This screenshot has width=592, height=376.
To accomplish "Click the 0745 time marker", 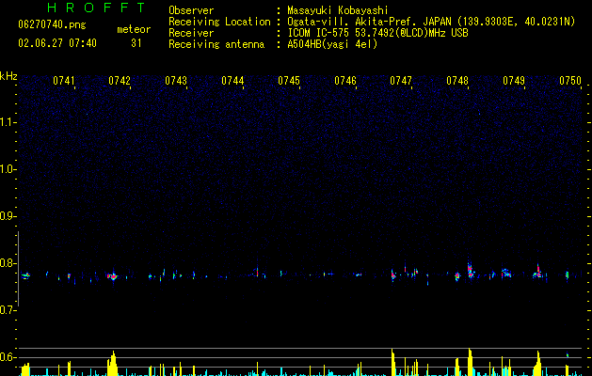I will click(x=289, y=81).
